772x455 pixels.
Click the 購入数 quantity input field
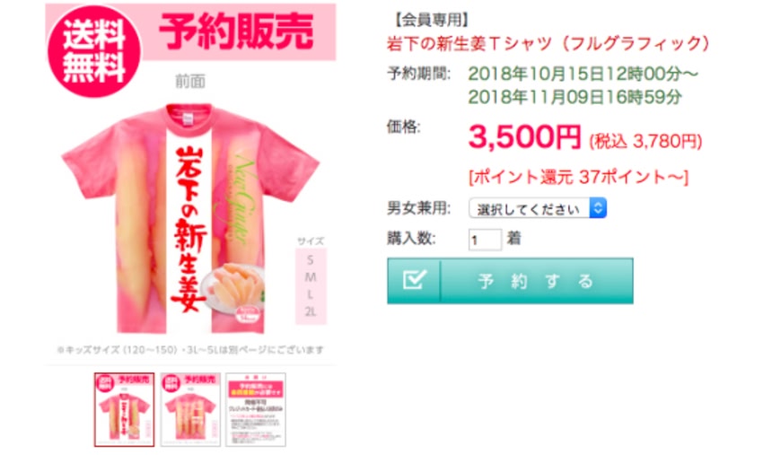tap(485, 240)
